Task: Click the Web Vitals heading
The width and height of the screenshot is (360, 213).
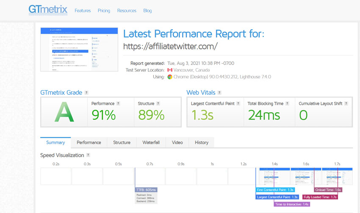Action: [201, 92]
